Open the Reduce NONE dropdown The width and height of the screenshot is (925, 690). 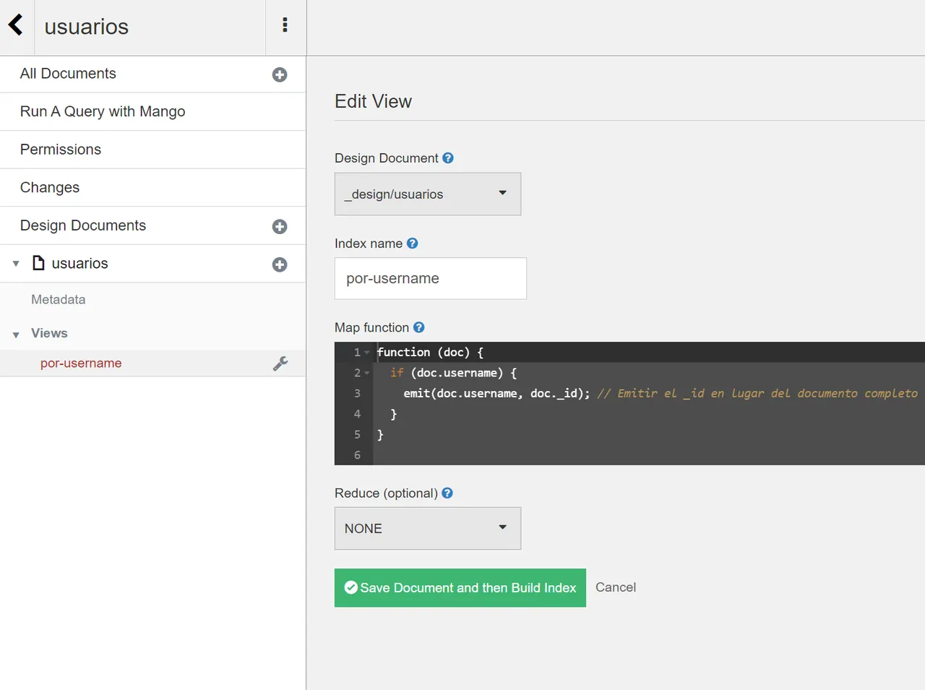point(428,528)
